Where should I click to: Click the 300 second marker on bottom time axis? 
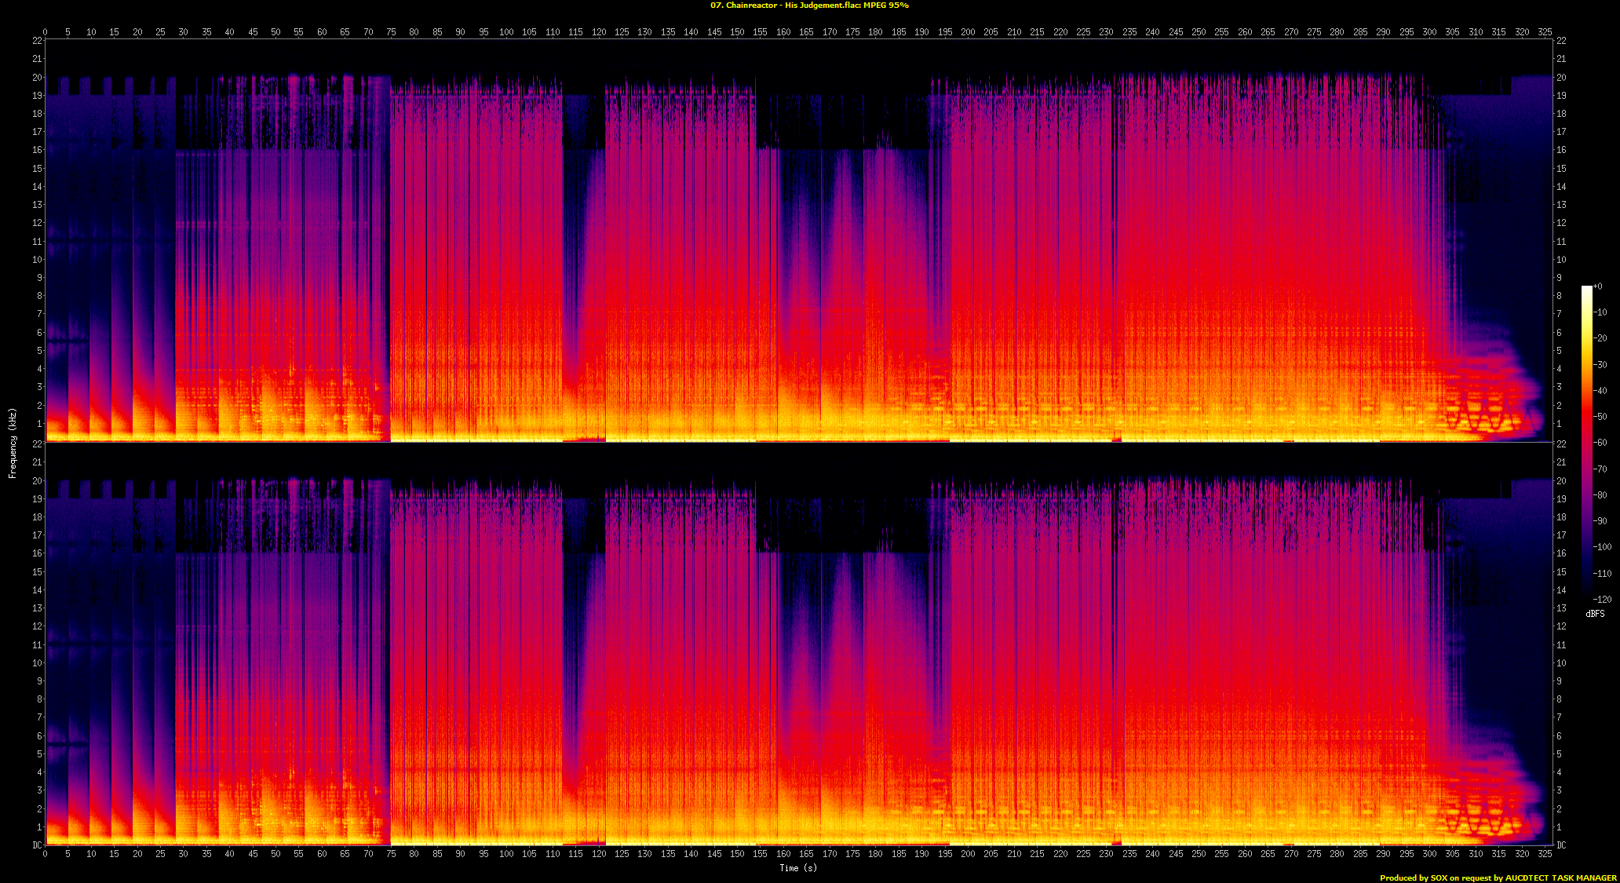(x=1429, y=853)
